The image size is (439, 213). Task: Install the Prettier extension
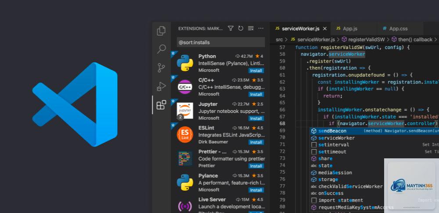[256, 166]
